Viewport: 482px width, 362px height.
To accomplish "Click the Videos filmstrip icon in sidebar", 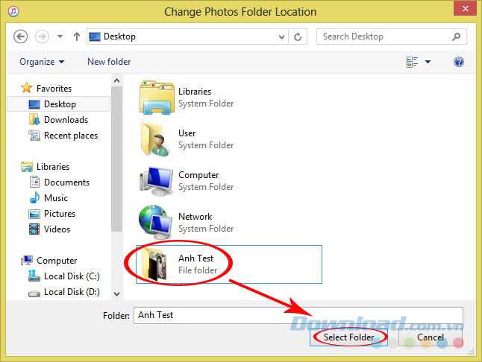I will point(34,229).
